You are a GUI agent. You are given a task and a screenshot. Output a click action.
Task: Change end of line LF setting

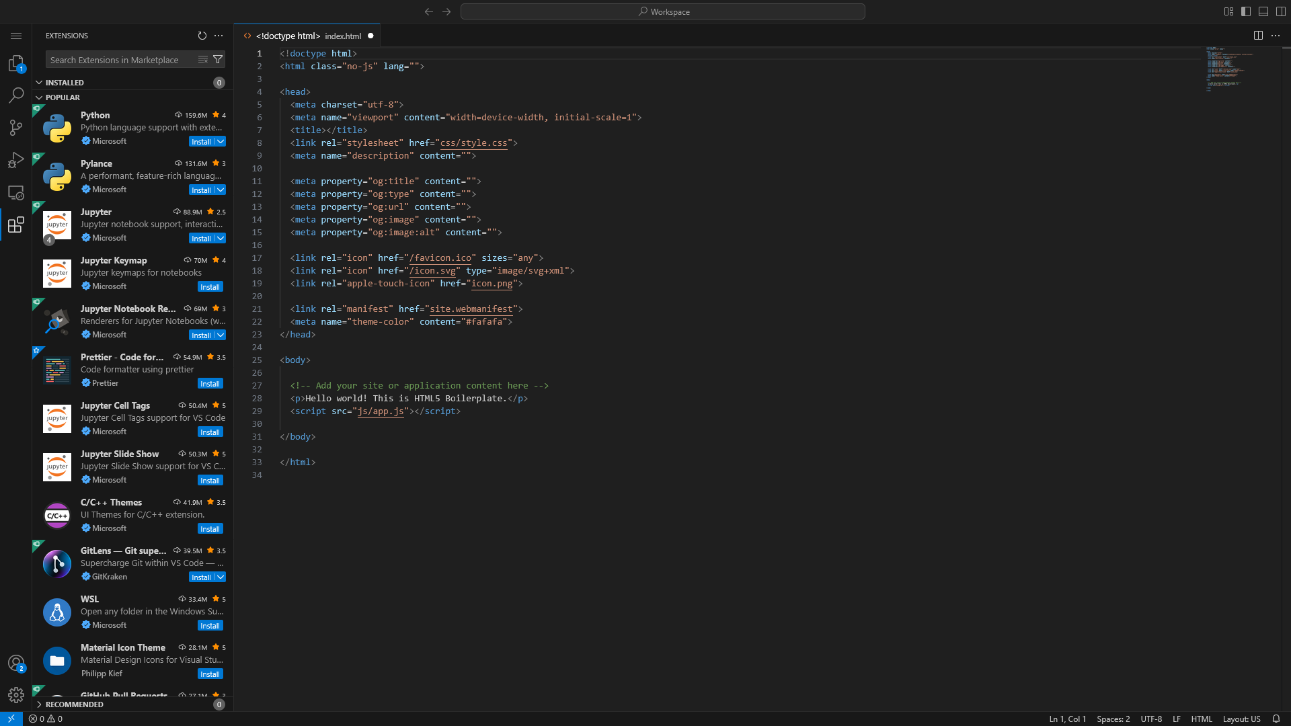[1177, 719]
